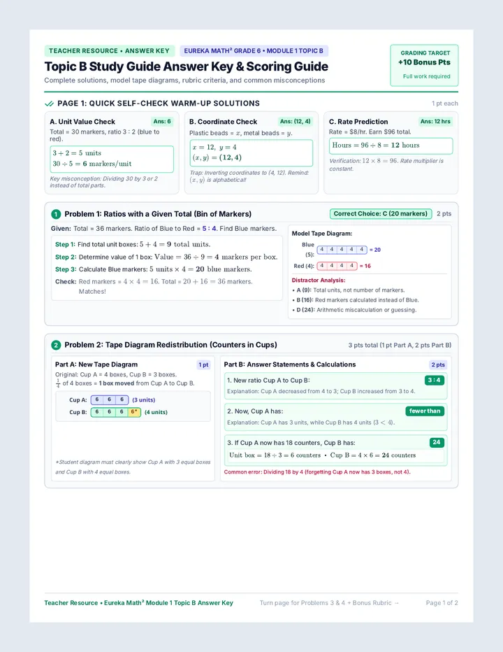
Task: Select the Verification 12 × 8 = 96 note
Action: pyautogui.click(x=386, y=164)
